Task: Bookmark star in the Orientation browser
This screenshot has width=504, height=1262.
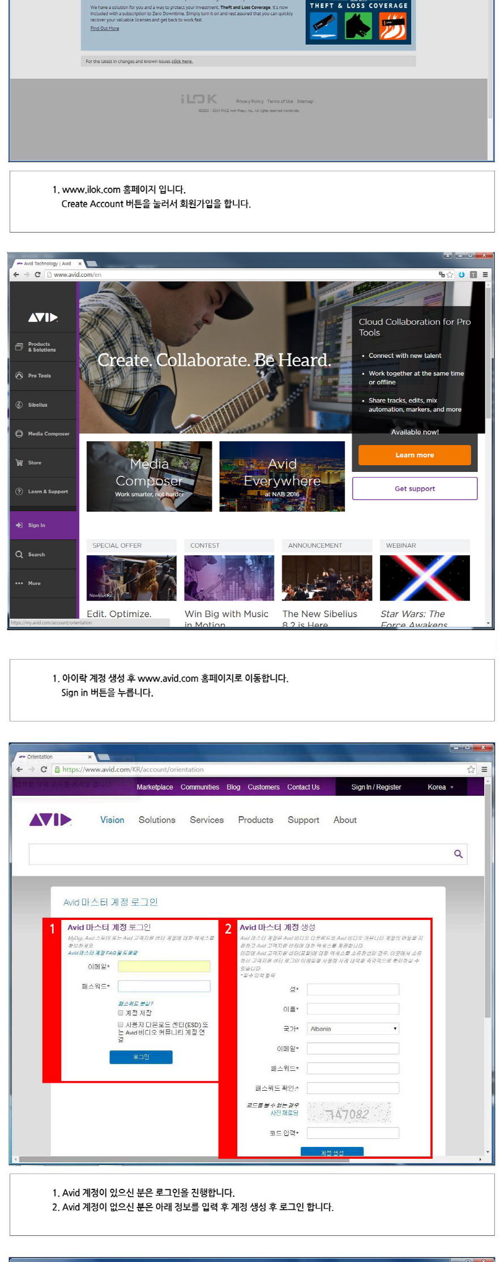Action: [471, 769]
